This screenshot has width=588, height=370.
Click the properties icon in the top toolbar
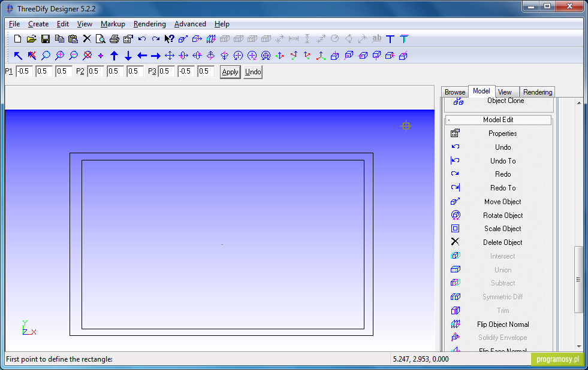click(128, 38)
